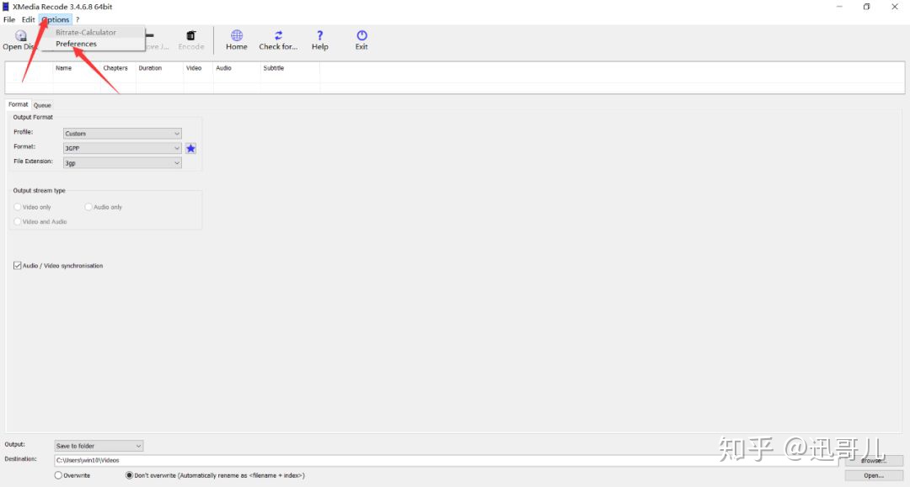Expand the Format dropdown showing 3GPP
The height and width of the screenshot is (487, 910).
122,148
